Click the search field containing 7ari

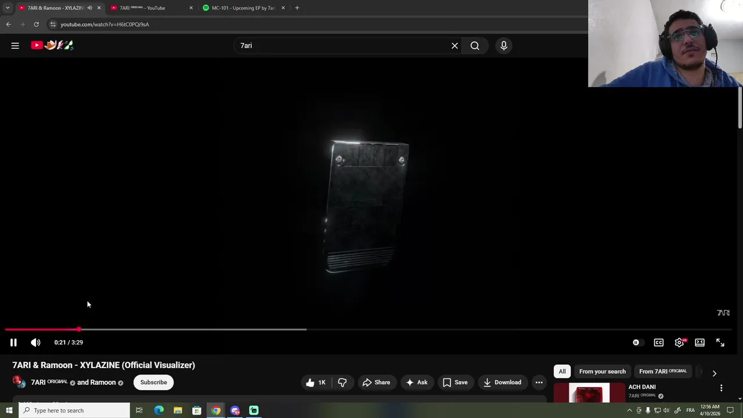point(342,45)
